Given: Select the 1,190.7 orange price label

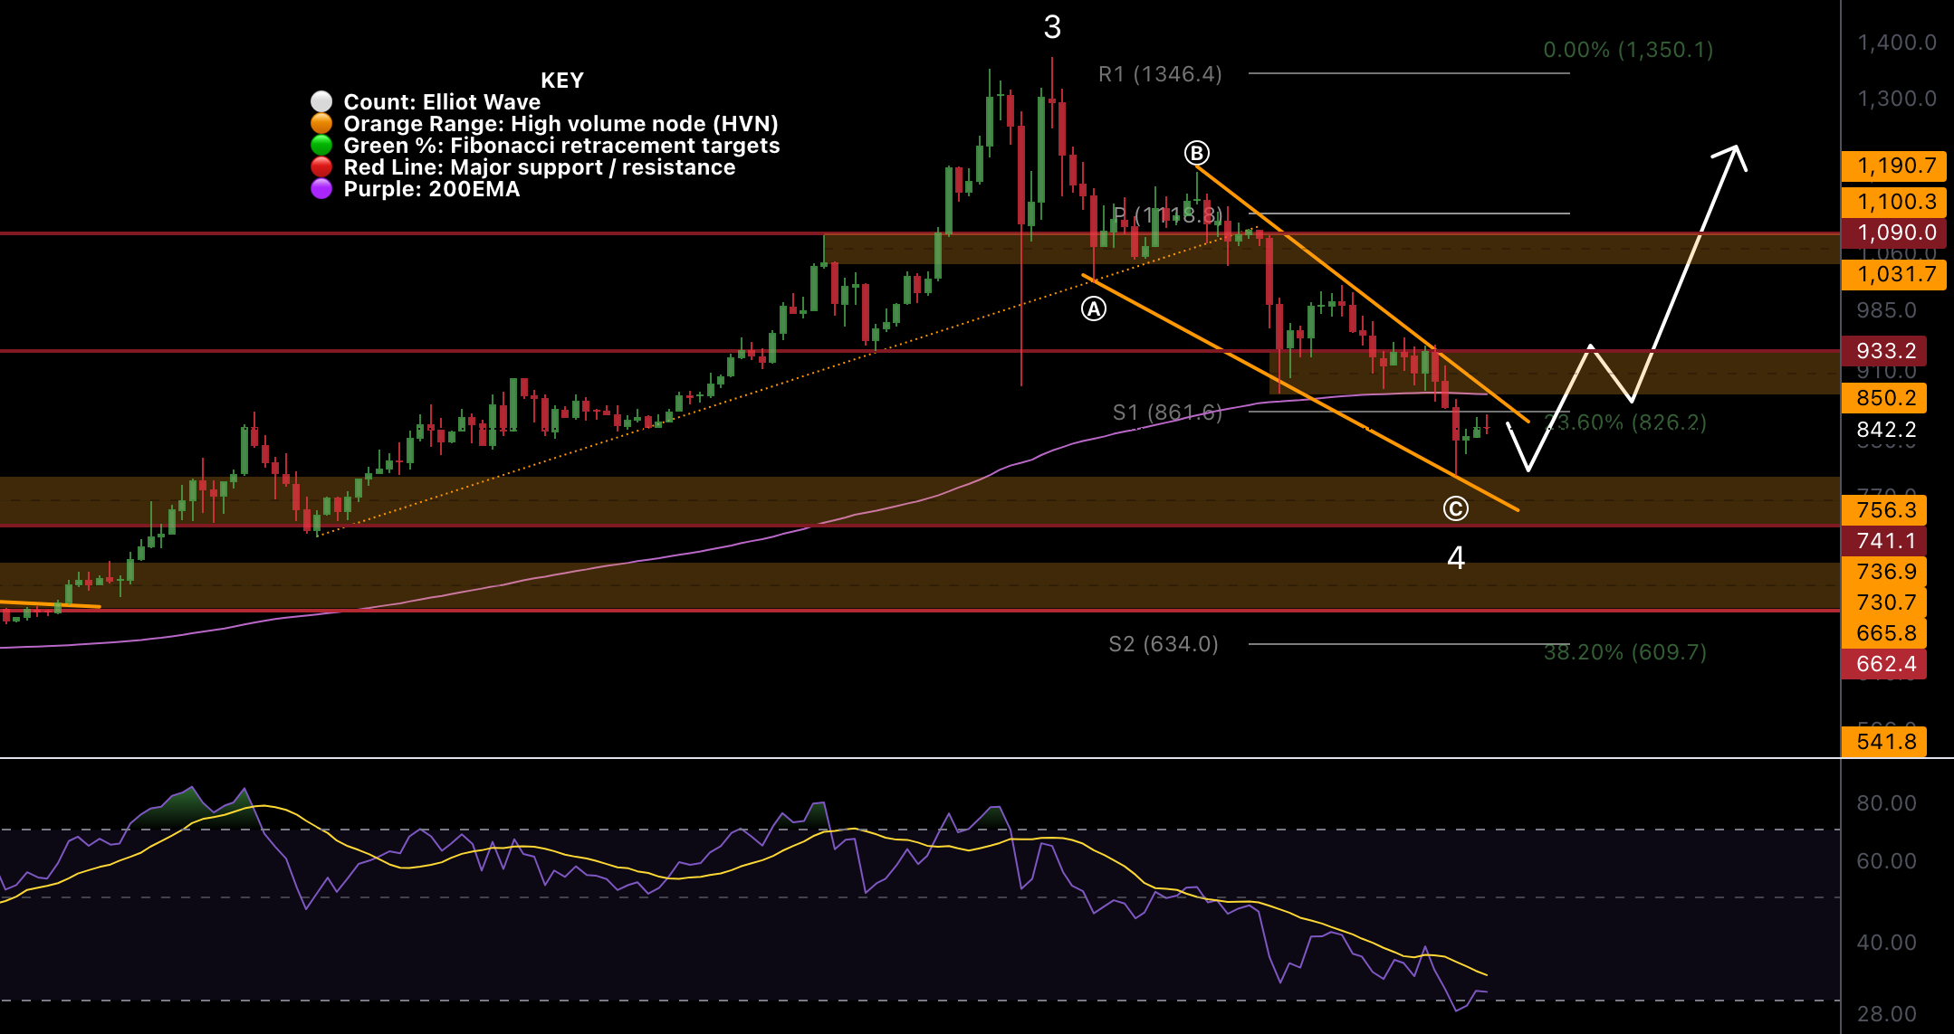Looking at the screenshot, I should 1894,166.
